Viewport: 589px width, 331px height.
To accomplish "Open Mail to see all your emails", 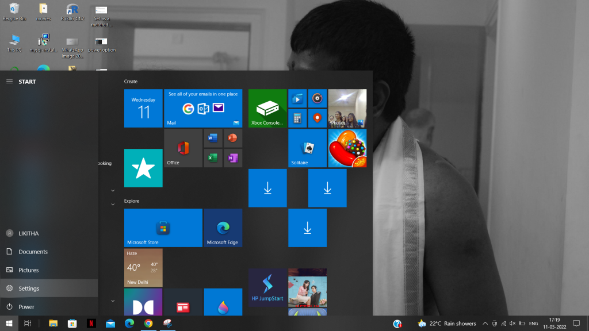I will coord(203,108).
